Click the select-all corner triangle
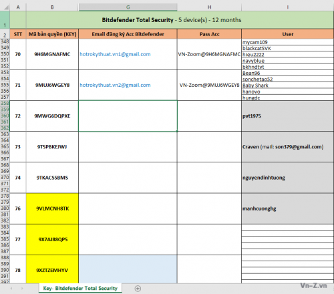The width and height of the screenshot is (334, 294). pyautogui.click(x=5, y=7)
